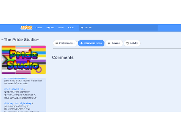Select the Comments (100+) tab label
181x136 pixels.
pos(93,43)
